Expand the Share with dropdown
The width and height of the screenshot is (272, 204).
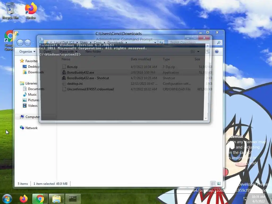click(x=68, y=52)
